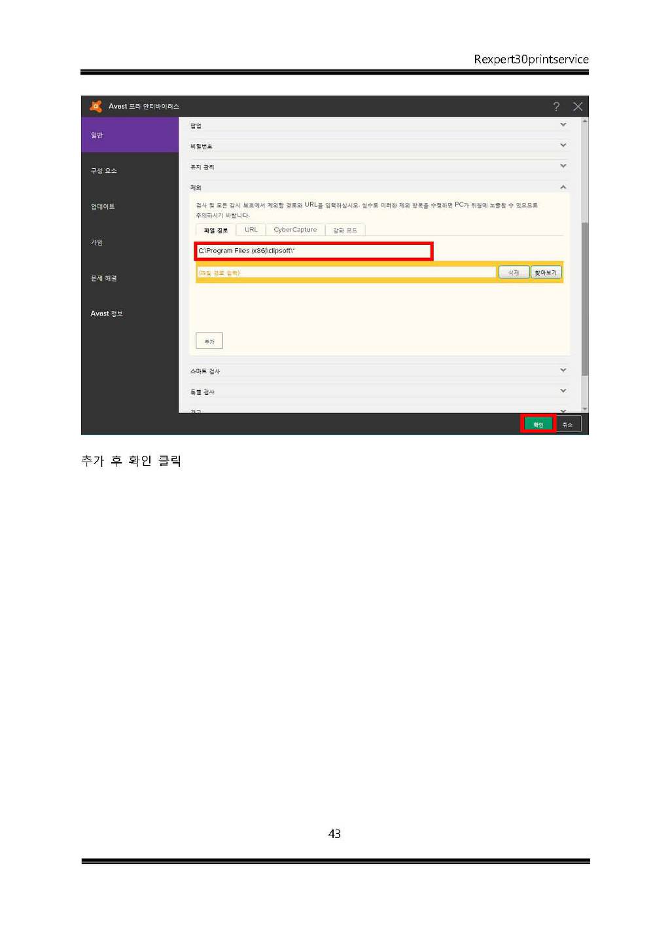
Task: Switch to the CyberCapture tab
Action: click(295, 230)
